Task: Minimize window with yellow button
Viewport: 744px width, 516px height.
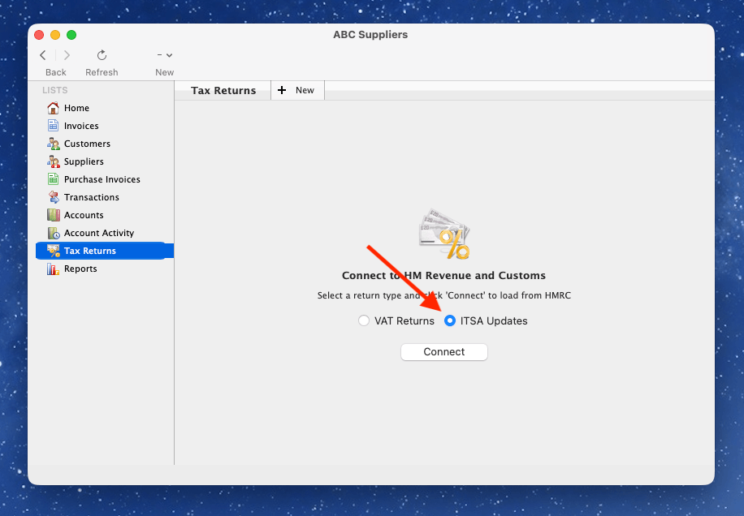Action: (55, 35)
